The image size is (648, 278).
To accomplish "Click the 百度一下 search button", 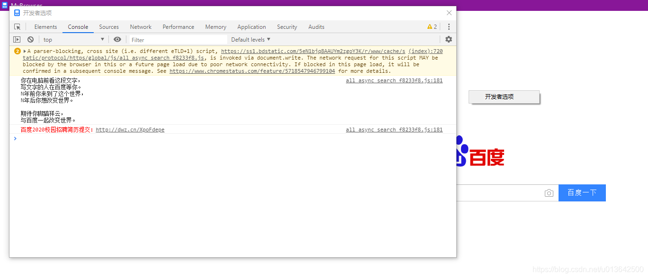I will click(582, 193).
